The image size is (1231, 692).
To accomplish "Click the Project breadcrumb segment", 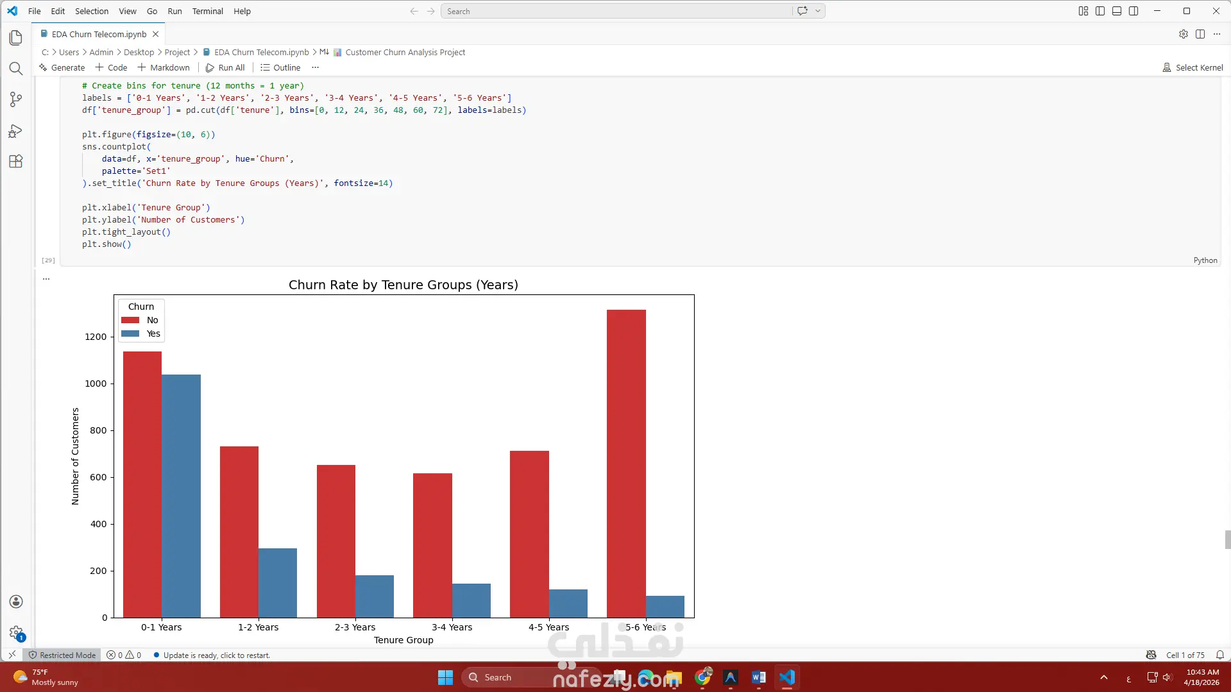I will [x=177, y=52].
